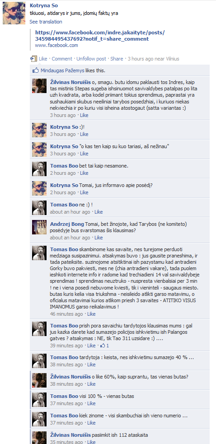
Task: Click Tomas Boo avatar beside 'bet tai kaip nesamone'
Action: pos(39,169)
